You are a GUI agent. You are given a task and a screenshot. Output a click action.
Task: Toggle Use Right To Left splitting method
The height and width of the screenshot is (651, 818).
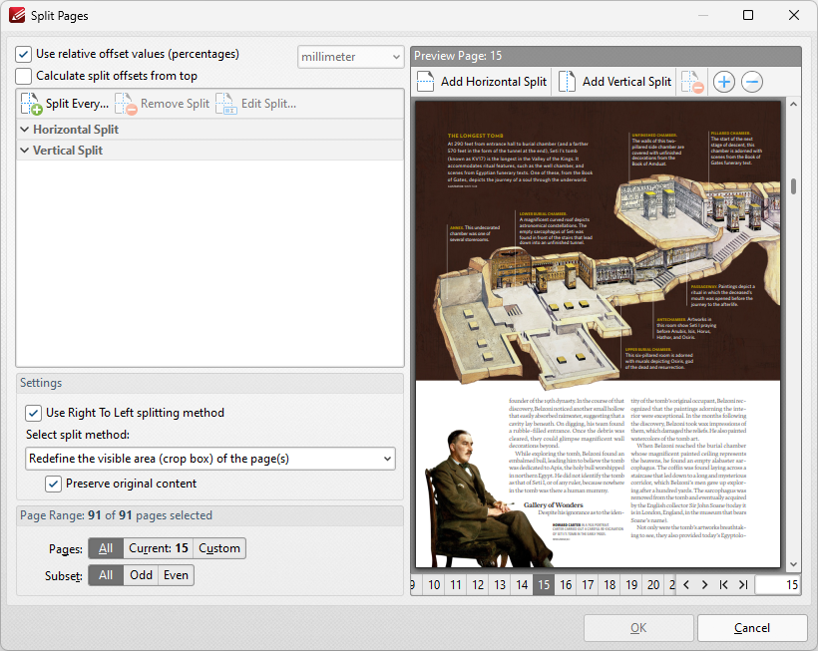point(33,414)
